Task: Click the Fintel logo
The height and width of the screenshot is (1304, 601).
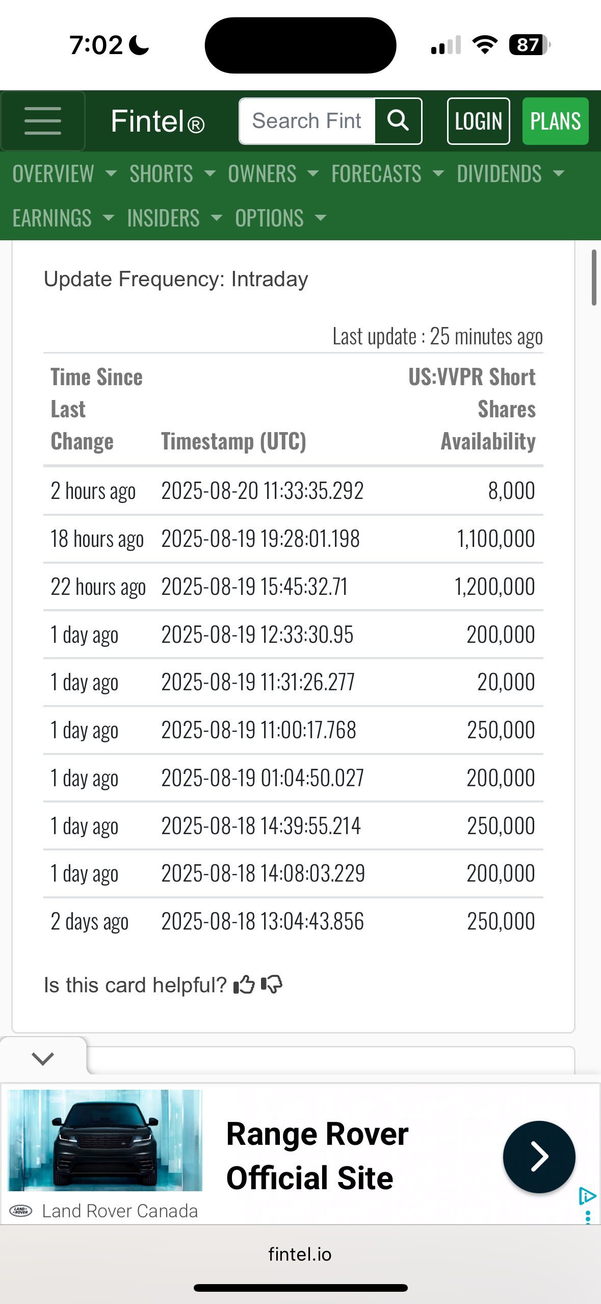Action: (158, 121)
